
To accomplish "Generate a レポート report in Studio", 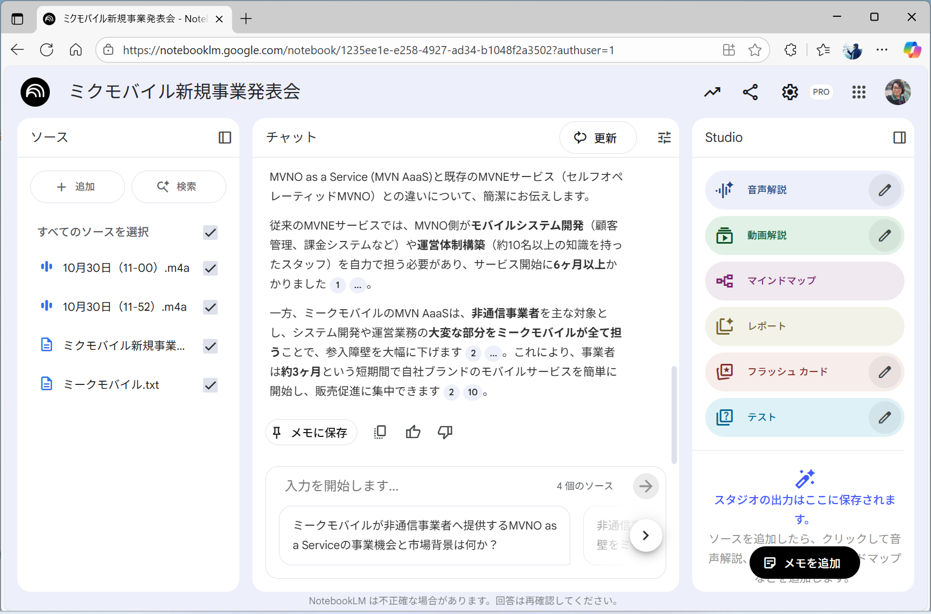I will 766,326.
